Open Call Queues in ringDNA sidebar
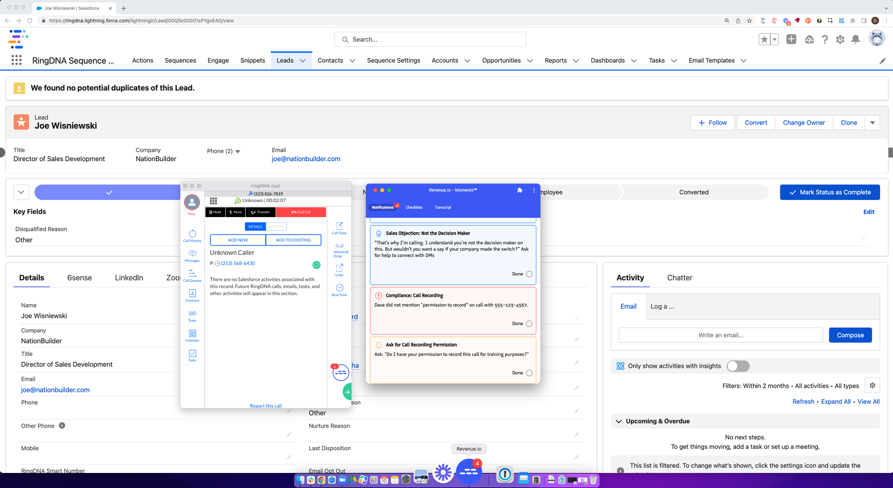The height and width of the screenshot is (488, 893). coord(192,276)
